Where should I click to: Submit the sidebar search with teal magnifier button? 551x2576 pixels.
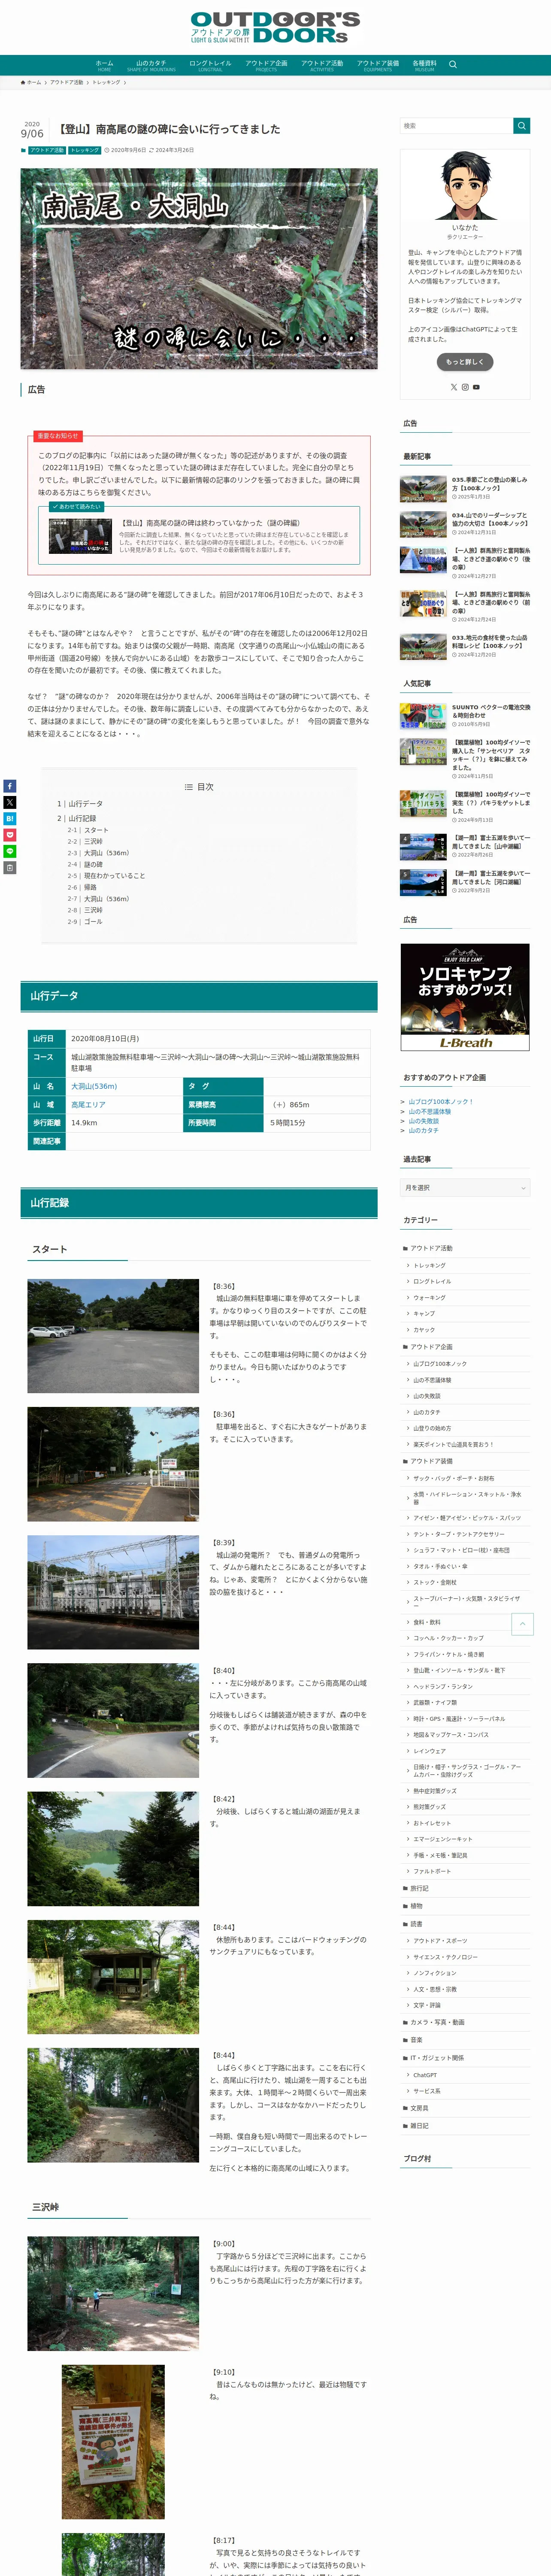click(522, 126)
